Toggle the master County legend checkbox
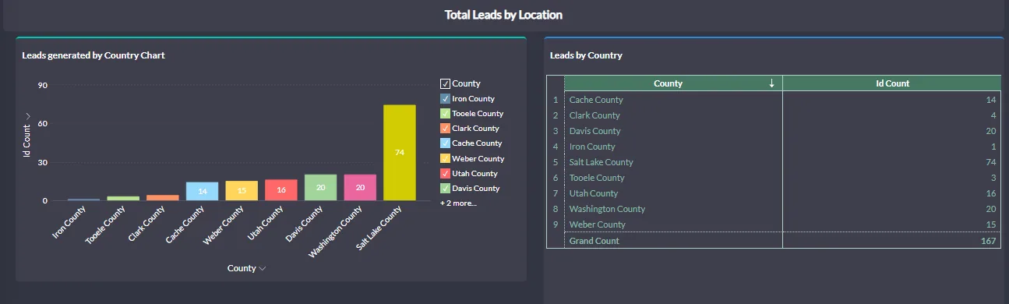This screenshot has height=304, width=1009. click(x=445, y=83)
